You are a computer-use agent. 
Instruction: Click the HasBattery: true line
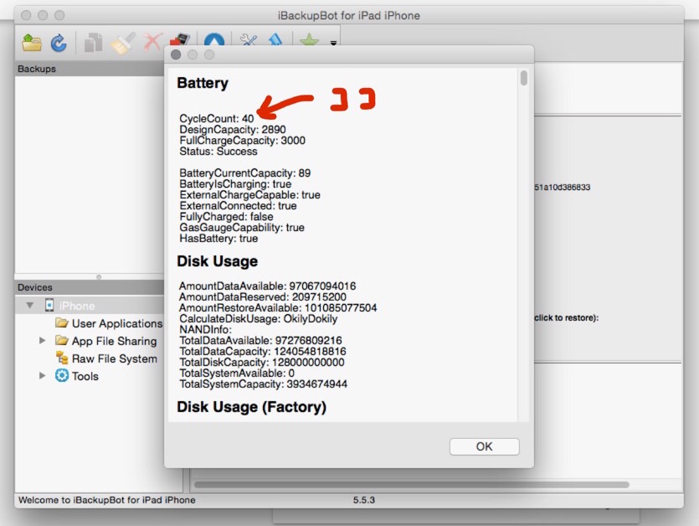(218, 238)
